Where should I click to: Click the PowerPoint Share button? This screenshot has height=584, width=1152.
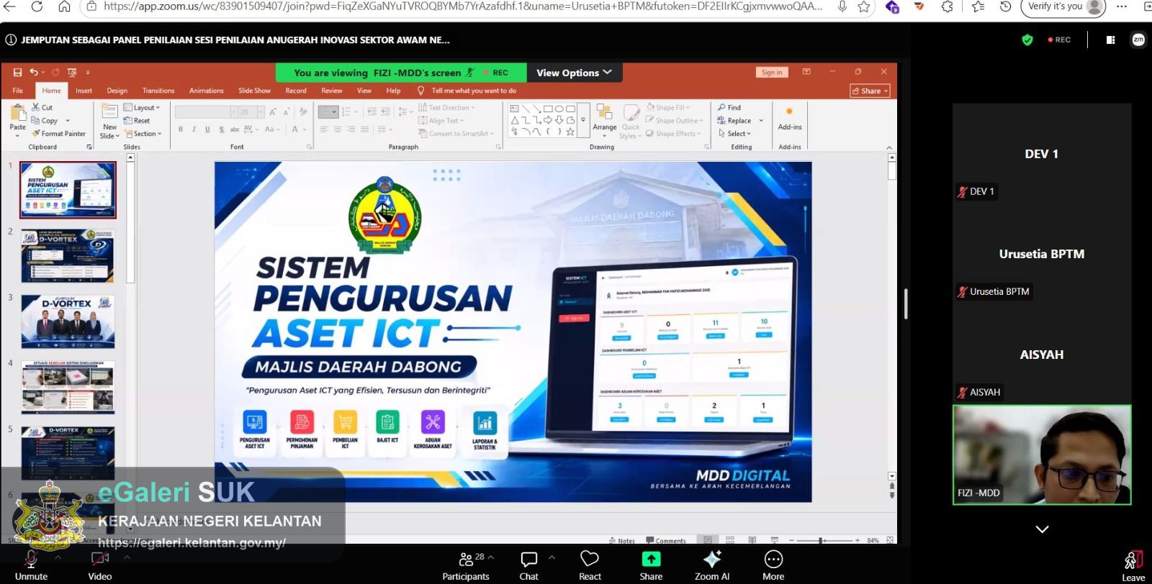pyautogui.click(x=870, y=91)
